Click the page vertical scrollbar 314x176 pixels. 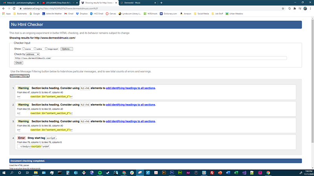(x=312, y=81)
